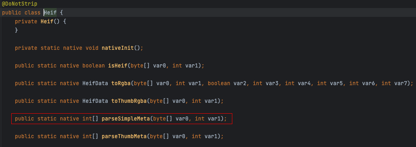Click the @DoNotStrip annotation
The height and width of the screenshot is (147, 416).
(20, 4)
